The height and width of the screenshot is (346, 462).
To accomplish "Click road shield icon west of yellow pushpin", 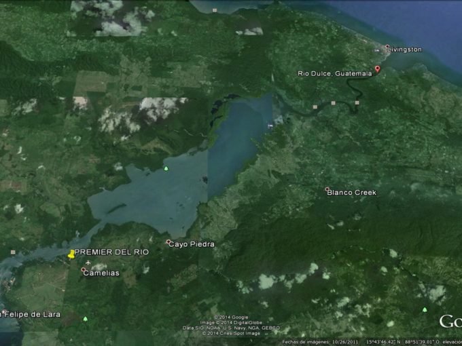I will pyautogui.click(x=13, y=252).
